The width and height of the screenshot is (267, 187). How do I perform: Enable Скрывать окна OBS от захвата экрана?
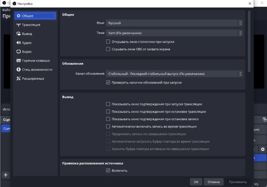pyautogui.click(x=108, y=49)
